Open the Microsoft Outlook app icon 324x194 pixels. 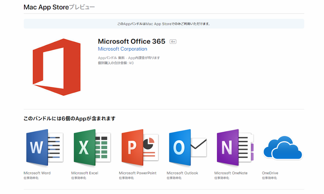tap(188, 148)
